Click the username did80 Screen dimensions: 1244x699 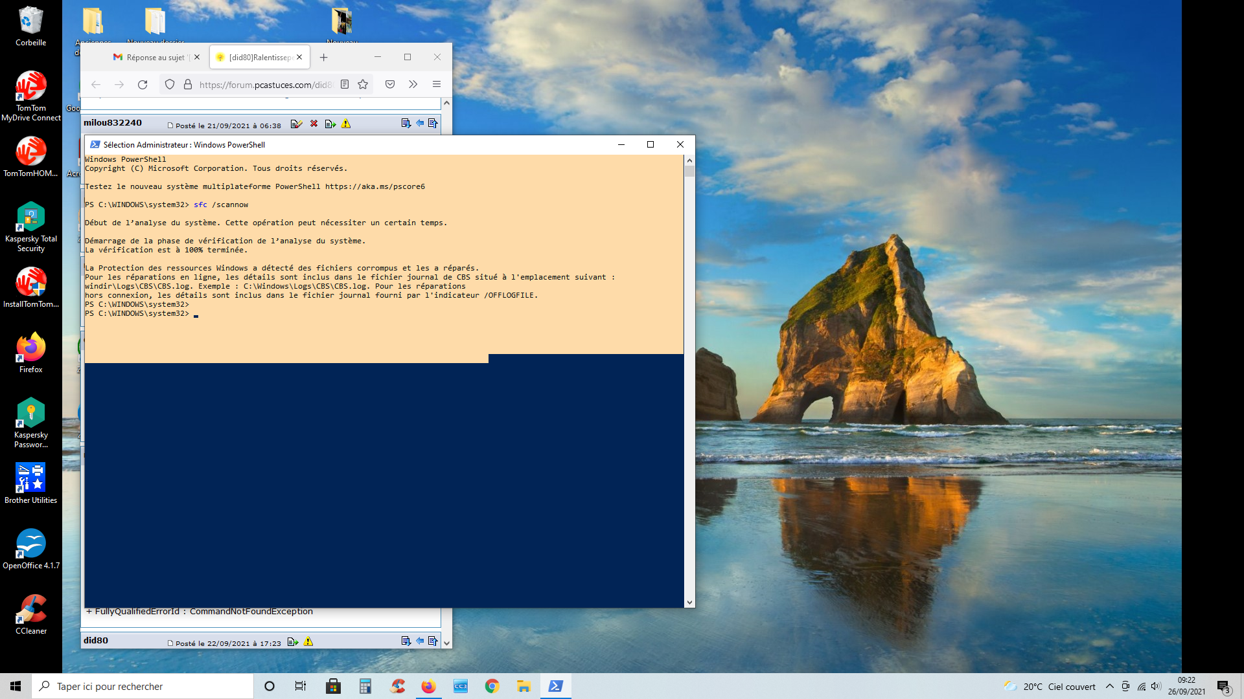pos(96,641)
